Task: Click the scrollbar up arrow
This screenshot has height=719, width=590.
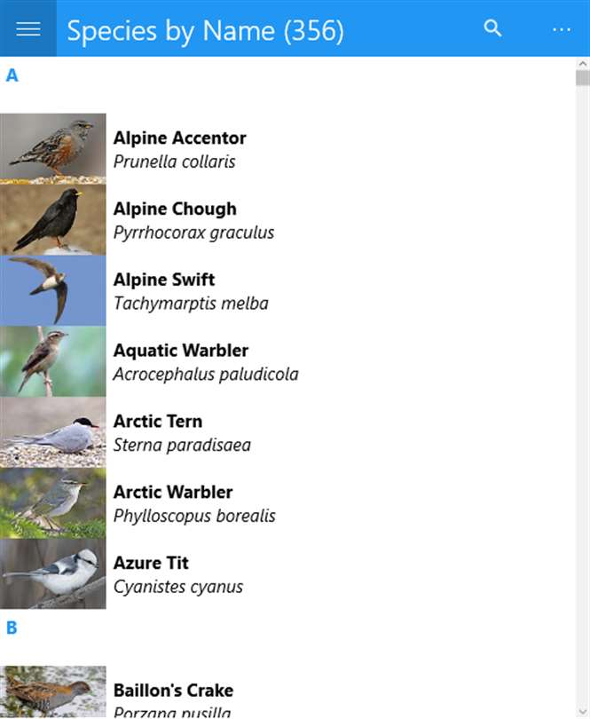Action: tap(582, 64)
